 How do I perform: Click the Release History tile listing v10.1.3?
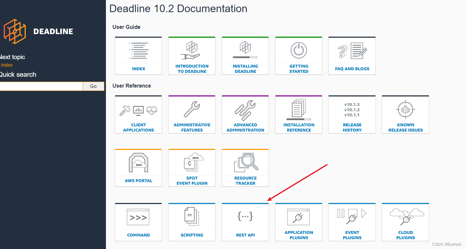point(352,114)
